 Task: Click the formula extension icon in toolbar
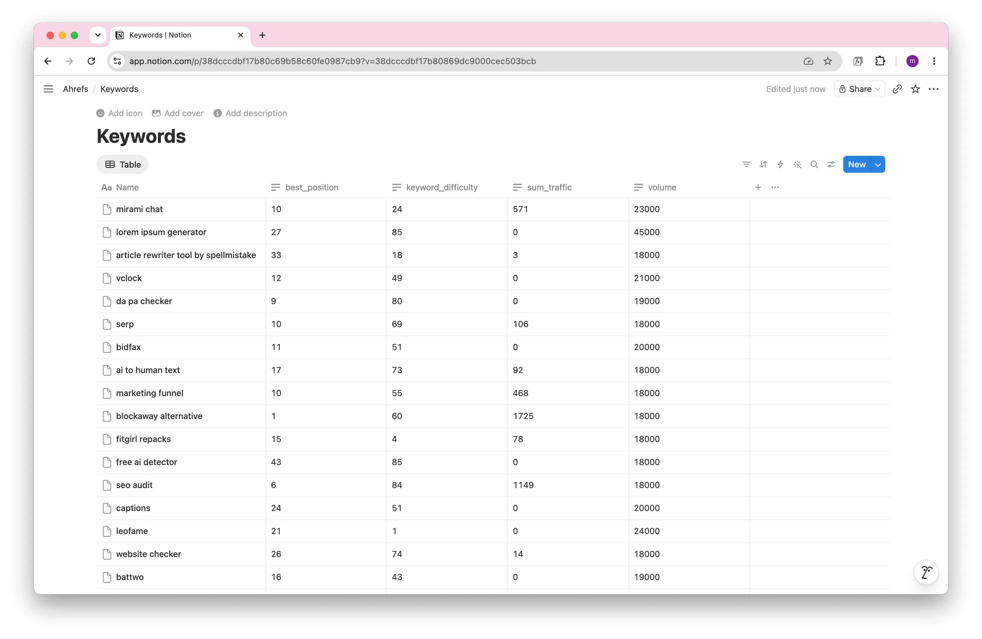click(858, 61)
